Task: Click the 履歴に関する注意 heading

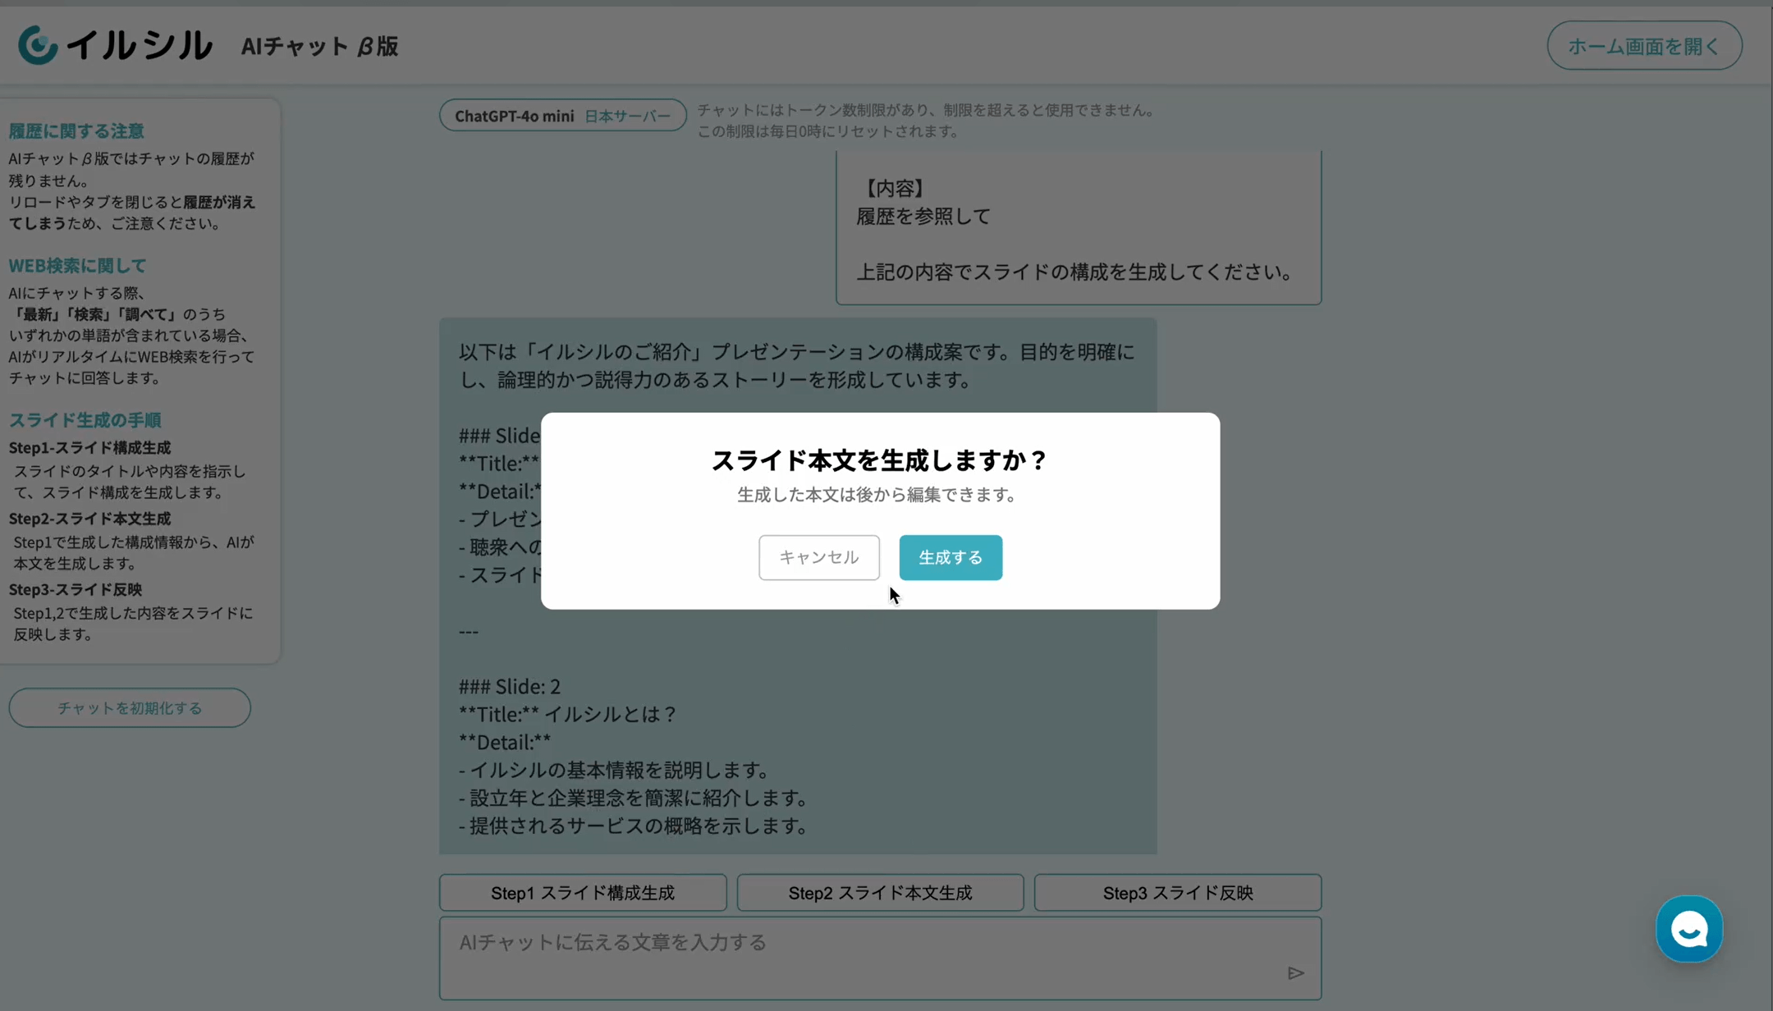Action: [76, 131]
